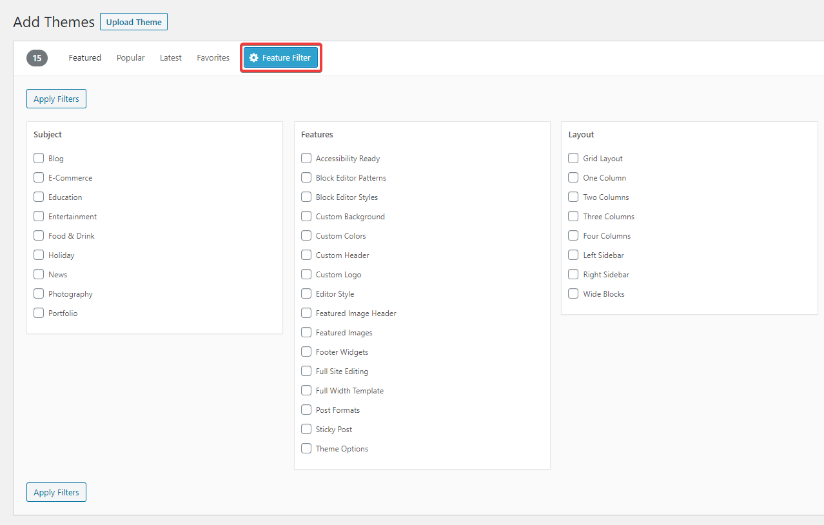Switch to the Featured tab
This screenshot has height=525, width=824.
pyautogui.click(x=85, y=58)
